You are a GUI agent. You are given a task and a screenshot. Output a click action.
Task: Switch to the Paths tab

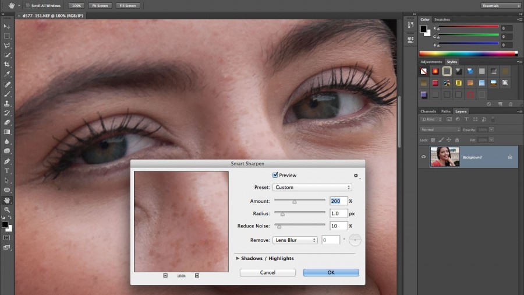click(445, 111)
